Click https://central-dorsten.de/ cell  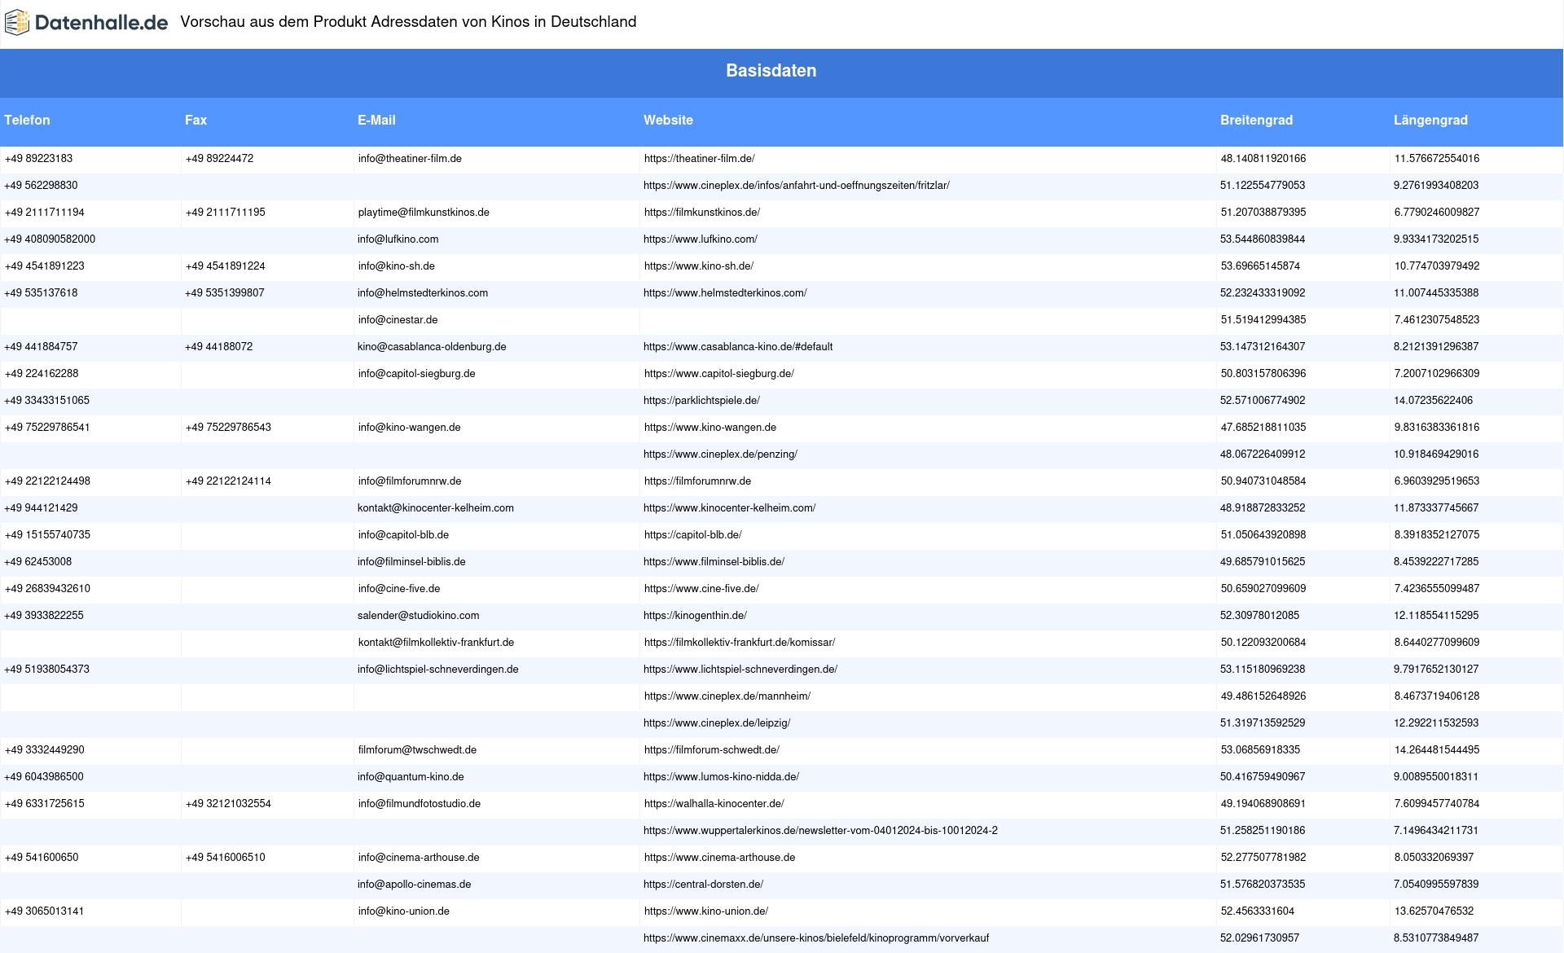click(x=703, y=885)
